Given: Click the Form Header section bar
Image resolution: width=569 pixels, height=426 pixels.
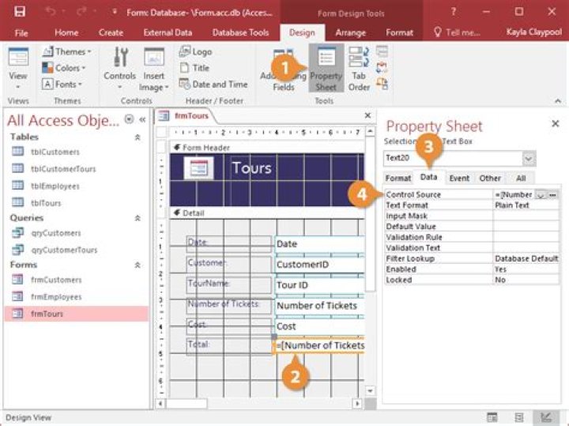Looking at the screenshot, I should pyautogui.click(x=267, y=147).
